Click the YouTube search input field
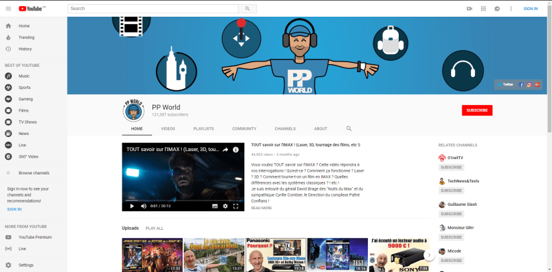The image size is (552, 272). pos(153,9)
